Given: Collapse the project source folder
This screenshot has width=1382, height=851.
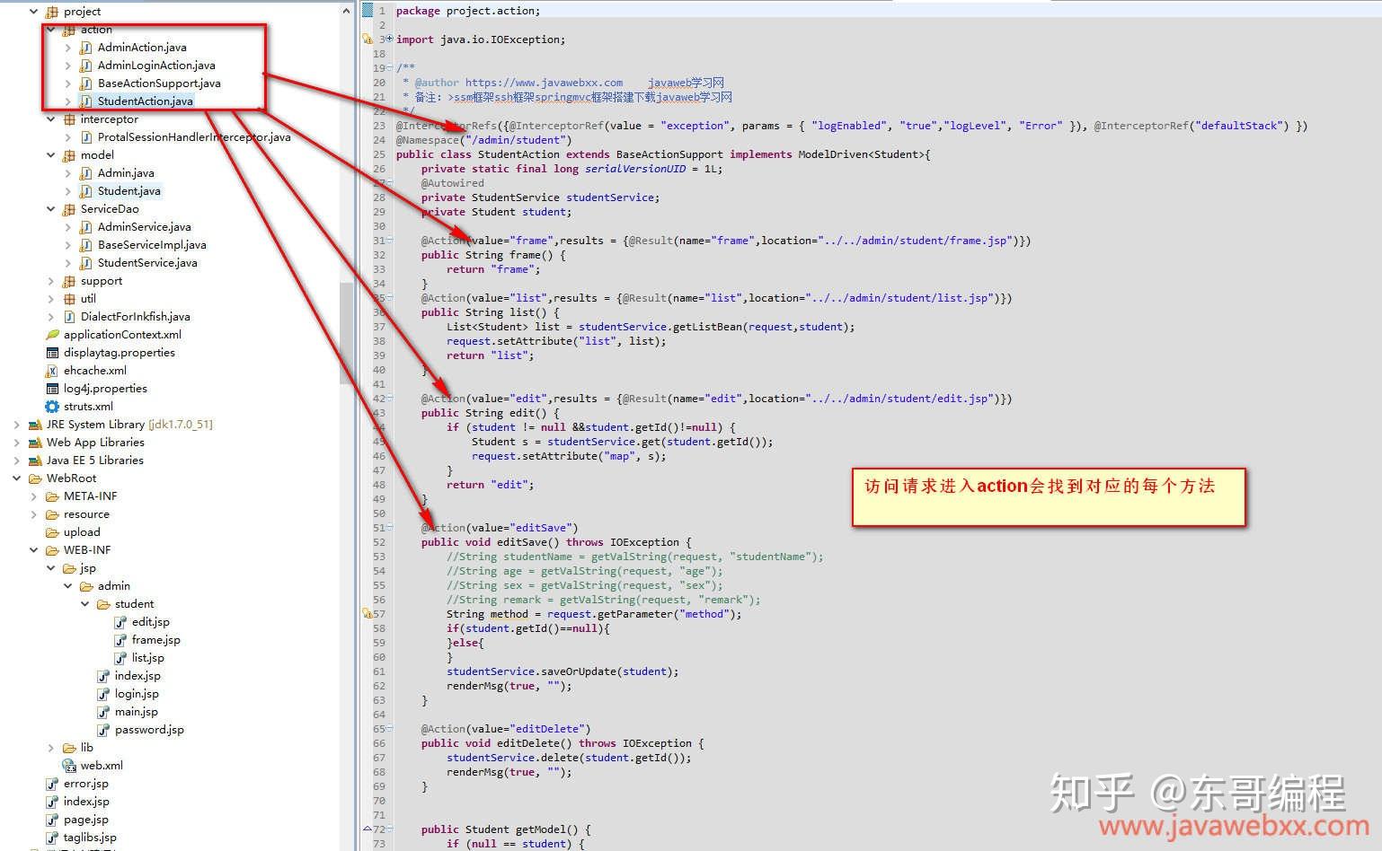Looking at the screenshot, I should coord(34,12).
